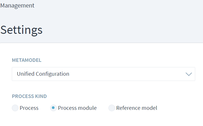
Task: Choose the Reference model radio button
Action: click(112, 108)
